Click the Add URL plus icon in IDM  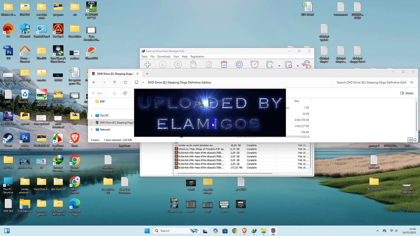[x=147, y=65]
